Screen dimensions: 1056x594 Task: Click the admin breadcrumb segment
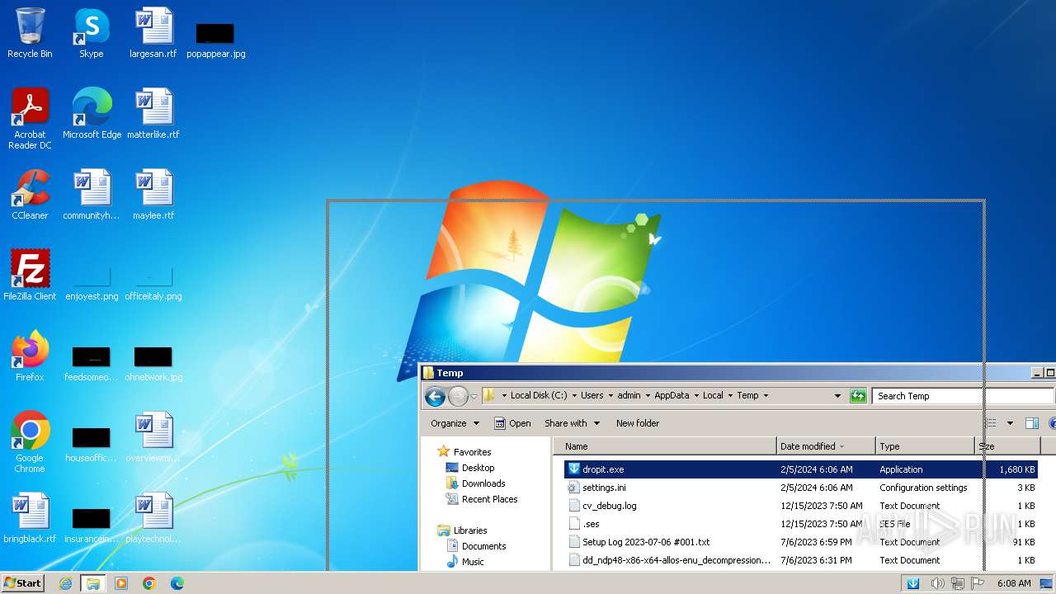[x=629, y=396]
